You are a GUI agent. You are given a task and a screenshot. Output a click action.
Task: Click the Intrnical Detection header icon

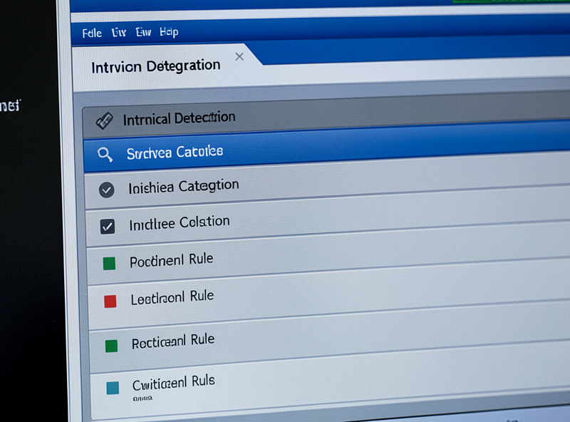click(x=104, y=120)
